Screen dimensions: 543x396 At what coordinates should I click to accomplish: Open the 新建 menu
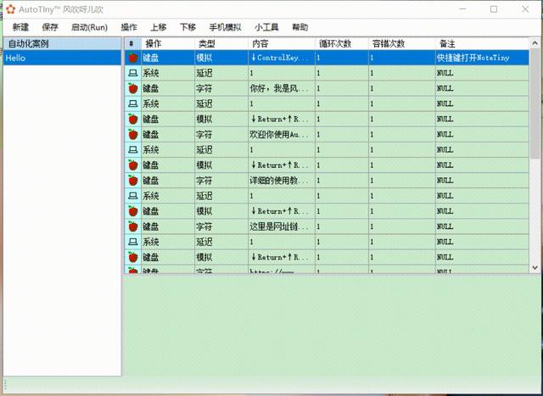tap(20, 27)
